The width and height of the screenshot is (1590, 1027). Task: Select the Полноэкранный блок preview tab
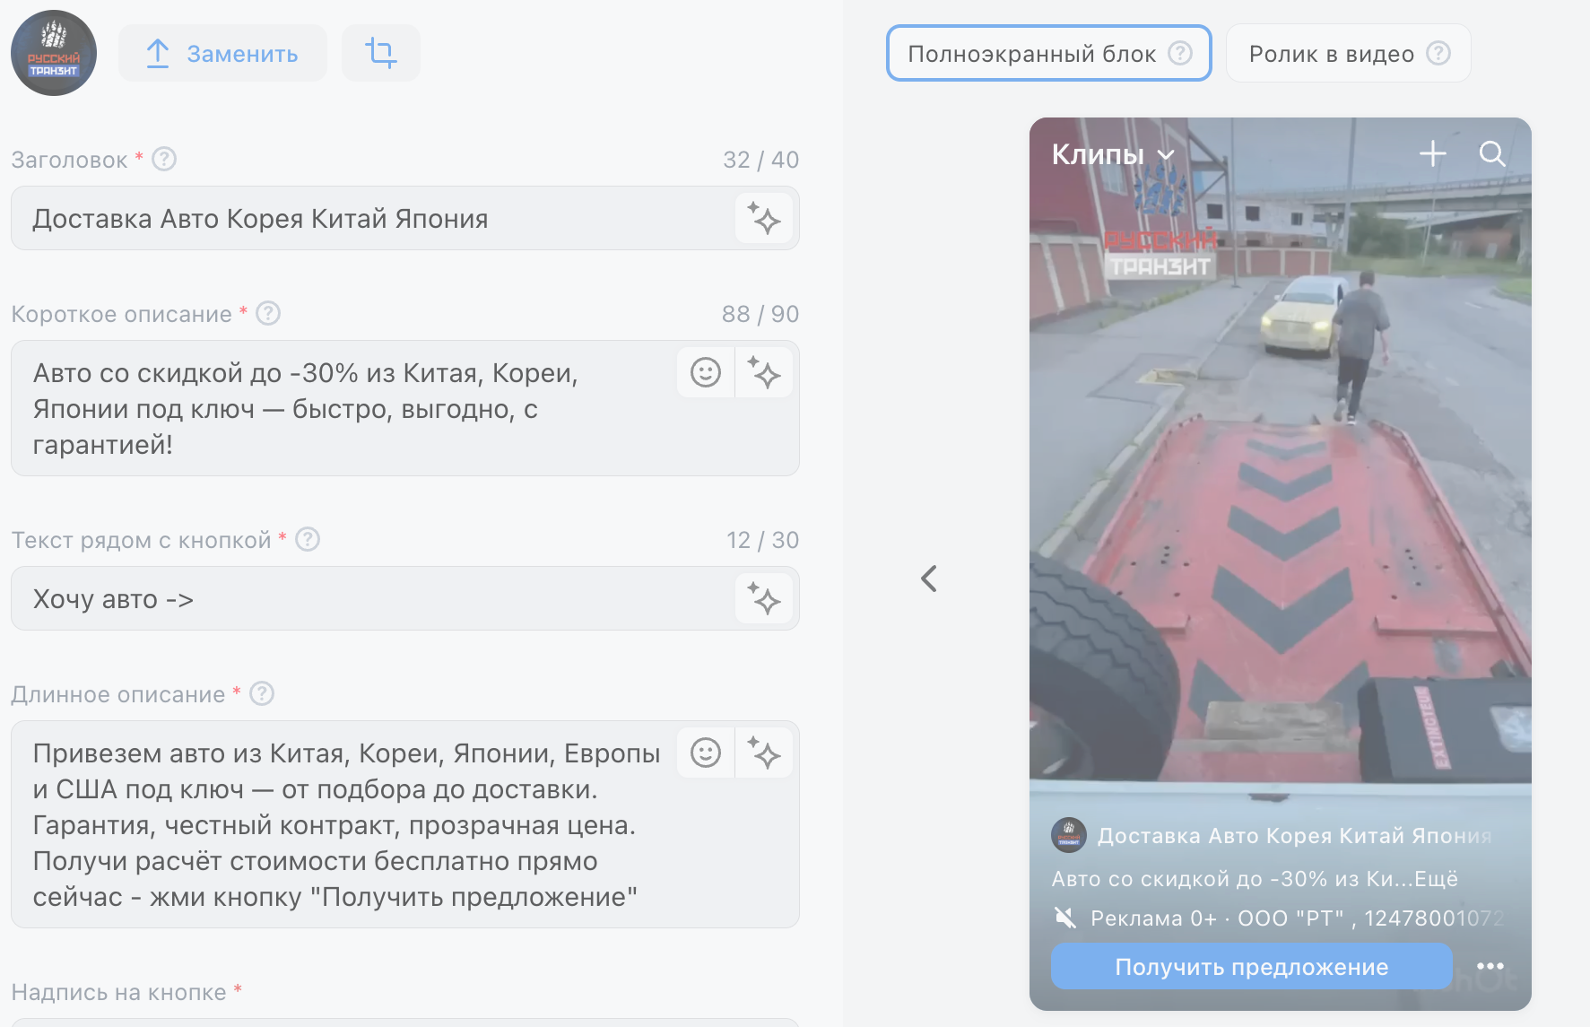1049,53
